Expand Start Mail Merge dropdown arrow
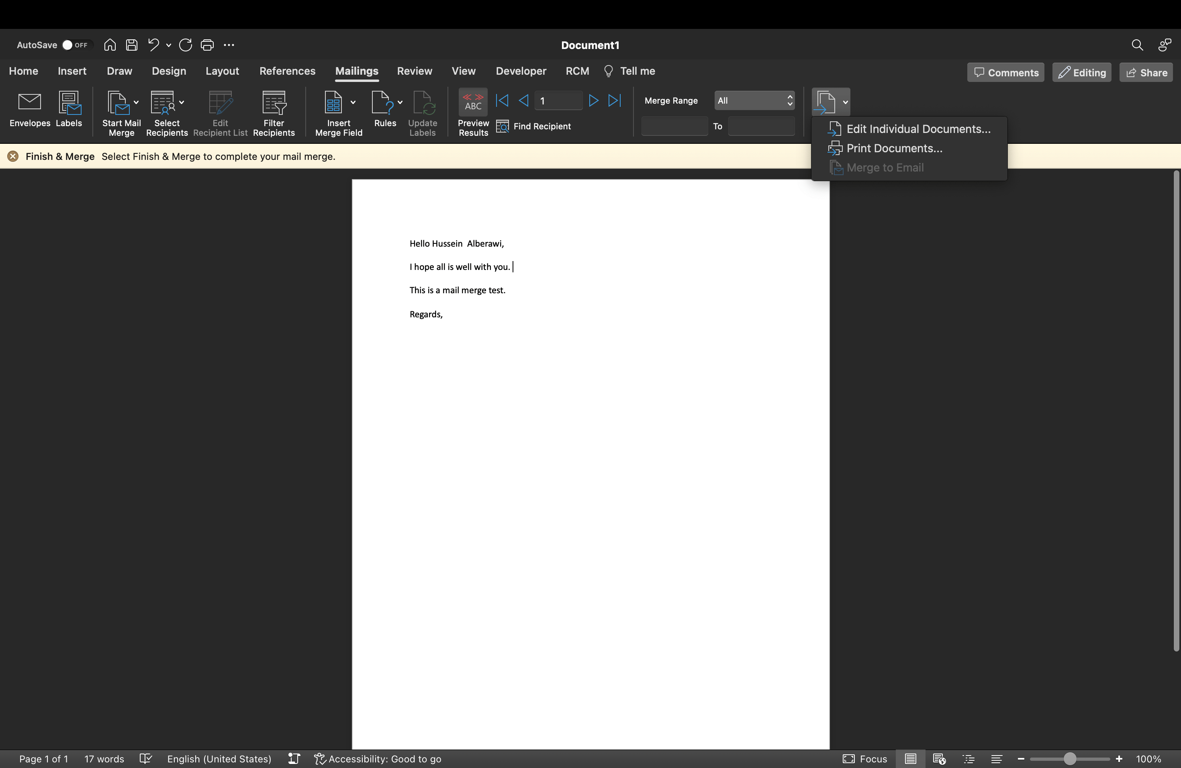 136,102
